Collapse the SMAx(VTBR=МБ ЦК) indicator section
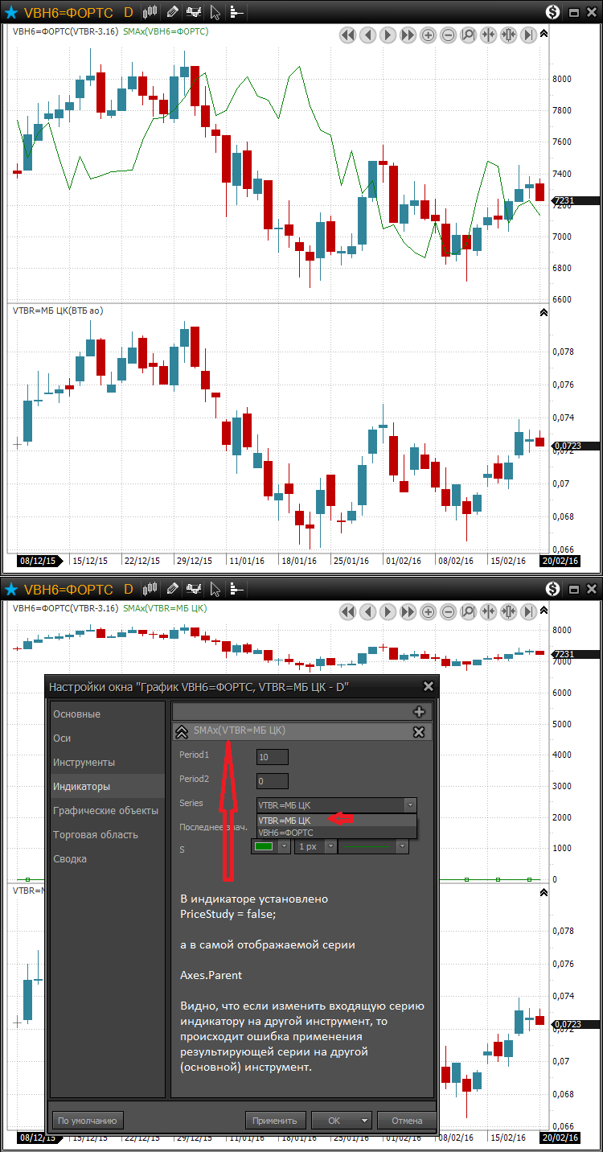 (182, 731)
